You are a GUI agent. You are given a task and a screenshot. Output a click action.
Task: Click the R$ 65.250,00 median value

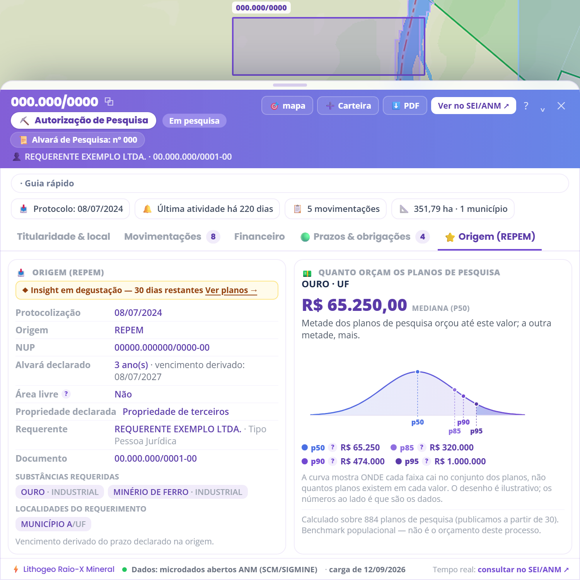pos(354,305)
